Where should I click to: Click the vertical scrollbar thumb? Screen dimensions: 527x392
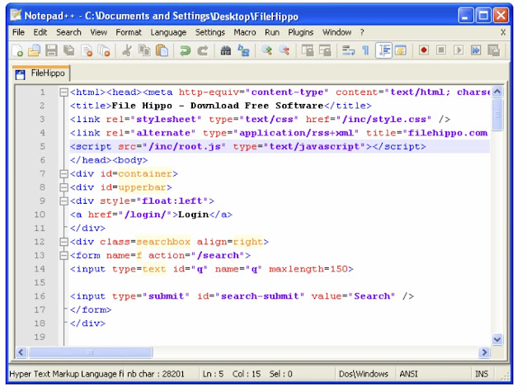point(497,115)
